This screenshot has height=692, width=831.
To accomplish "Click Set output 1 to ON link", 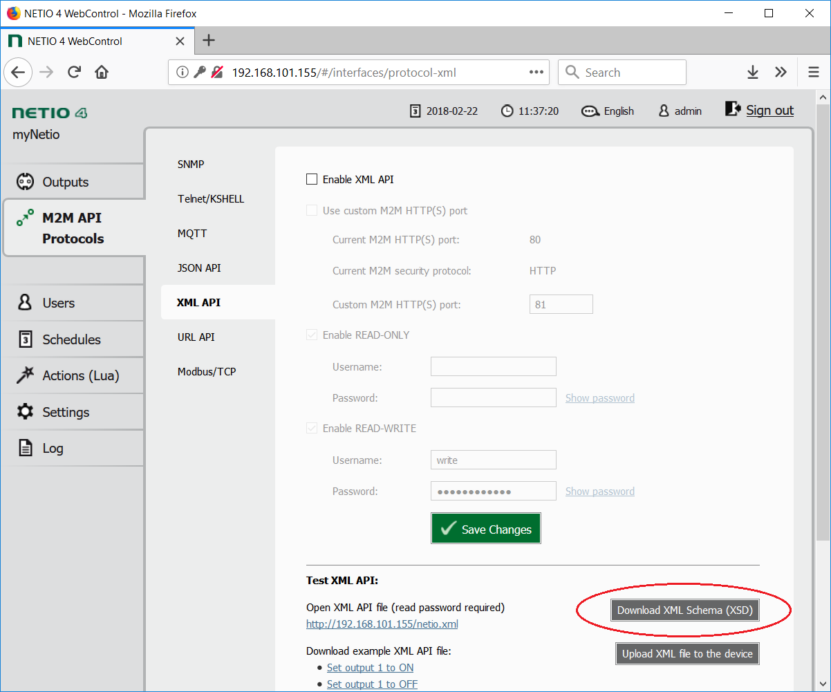I will point(371,668).
